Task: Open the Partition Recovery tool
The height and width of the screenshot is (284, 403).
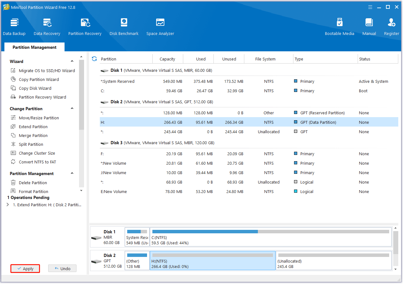Action: coord(85,27)
